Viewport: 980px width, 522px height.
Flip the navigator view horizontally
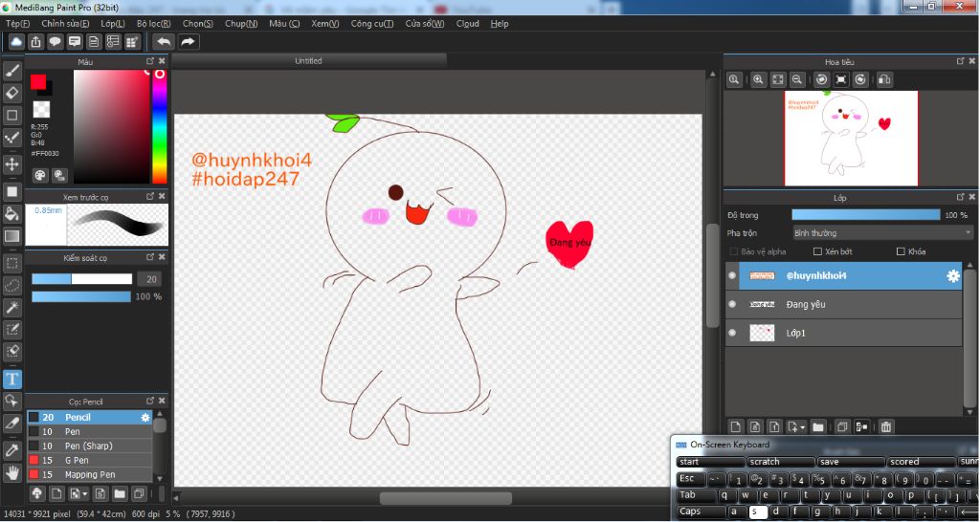(884, 79)
